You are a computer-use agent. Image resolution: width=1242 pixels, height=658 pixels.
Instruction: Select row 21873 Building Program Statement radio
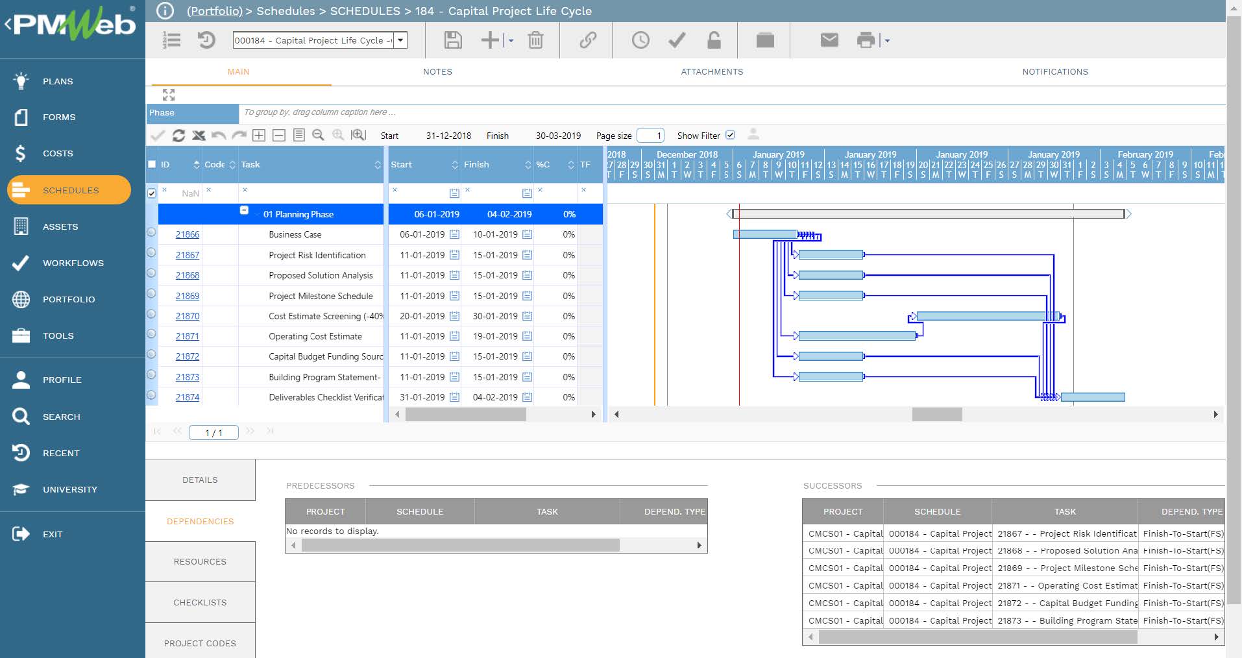click(x=151, y=374)
